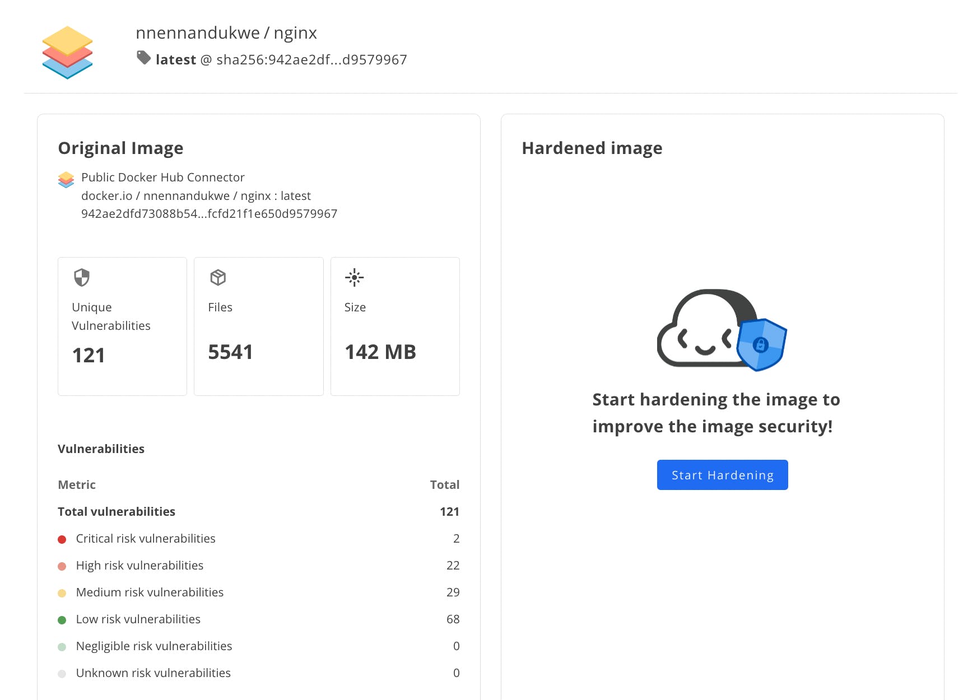Select the Files 5541 card
The image size is (977, 700).
[258, 326]
